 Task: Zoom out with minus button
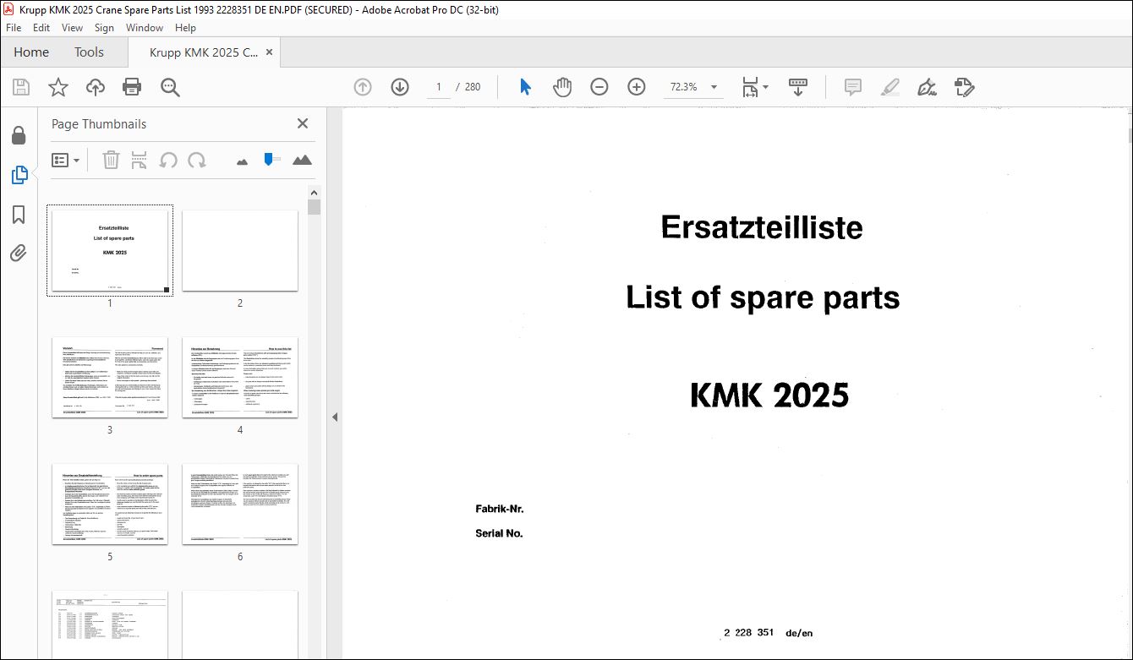(x=599, y=87)
